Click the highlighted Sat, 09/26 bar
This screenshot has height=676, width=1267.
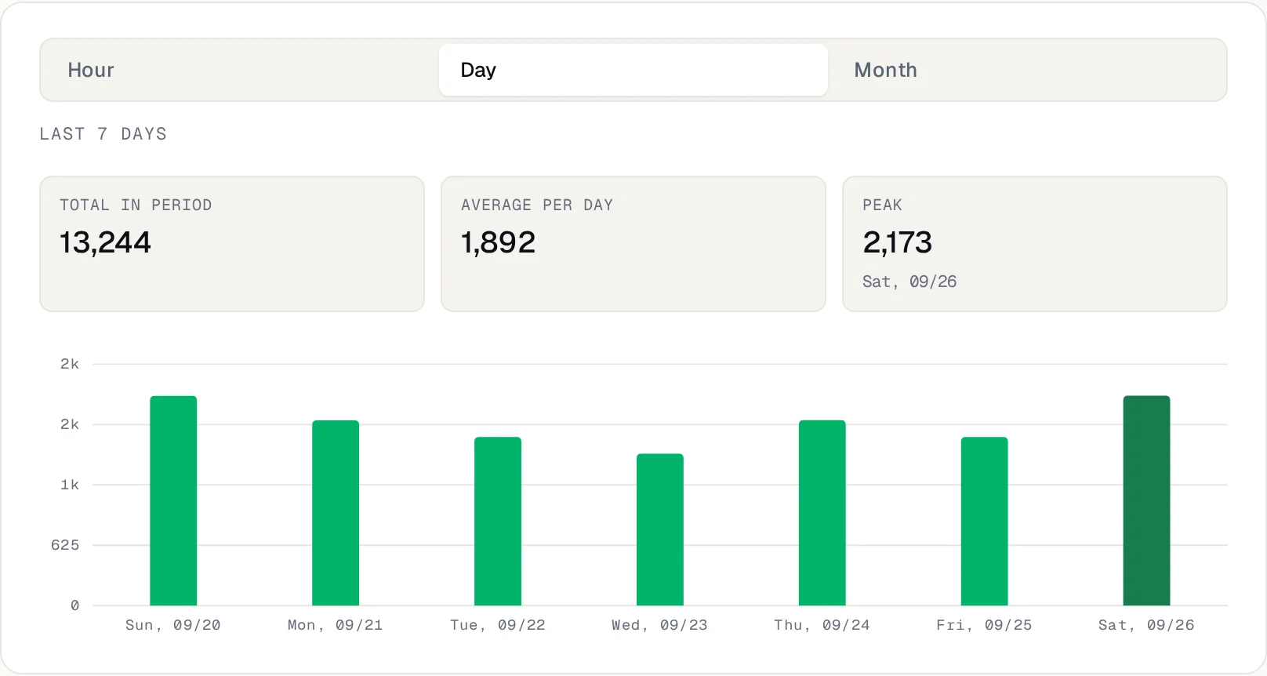(1147, 500)
